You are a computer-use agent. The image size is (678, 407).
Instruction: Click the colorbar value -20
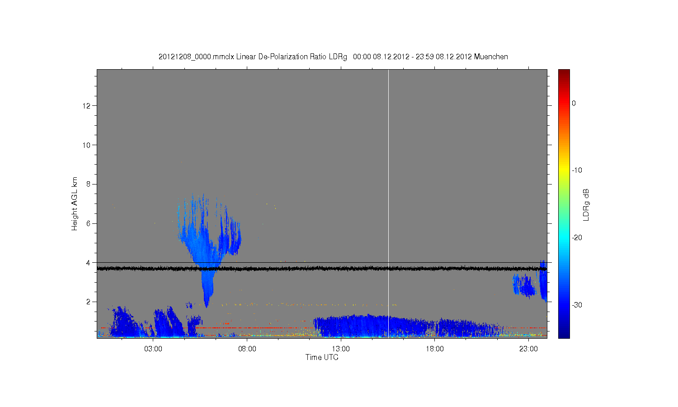point(577,237)
